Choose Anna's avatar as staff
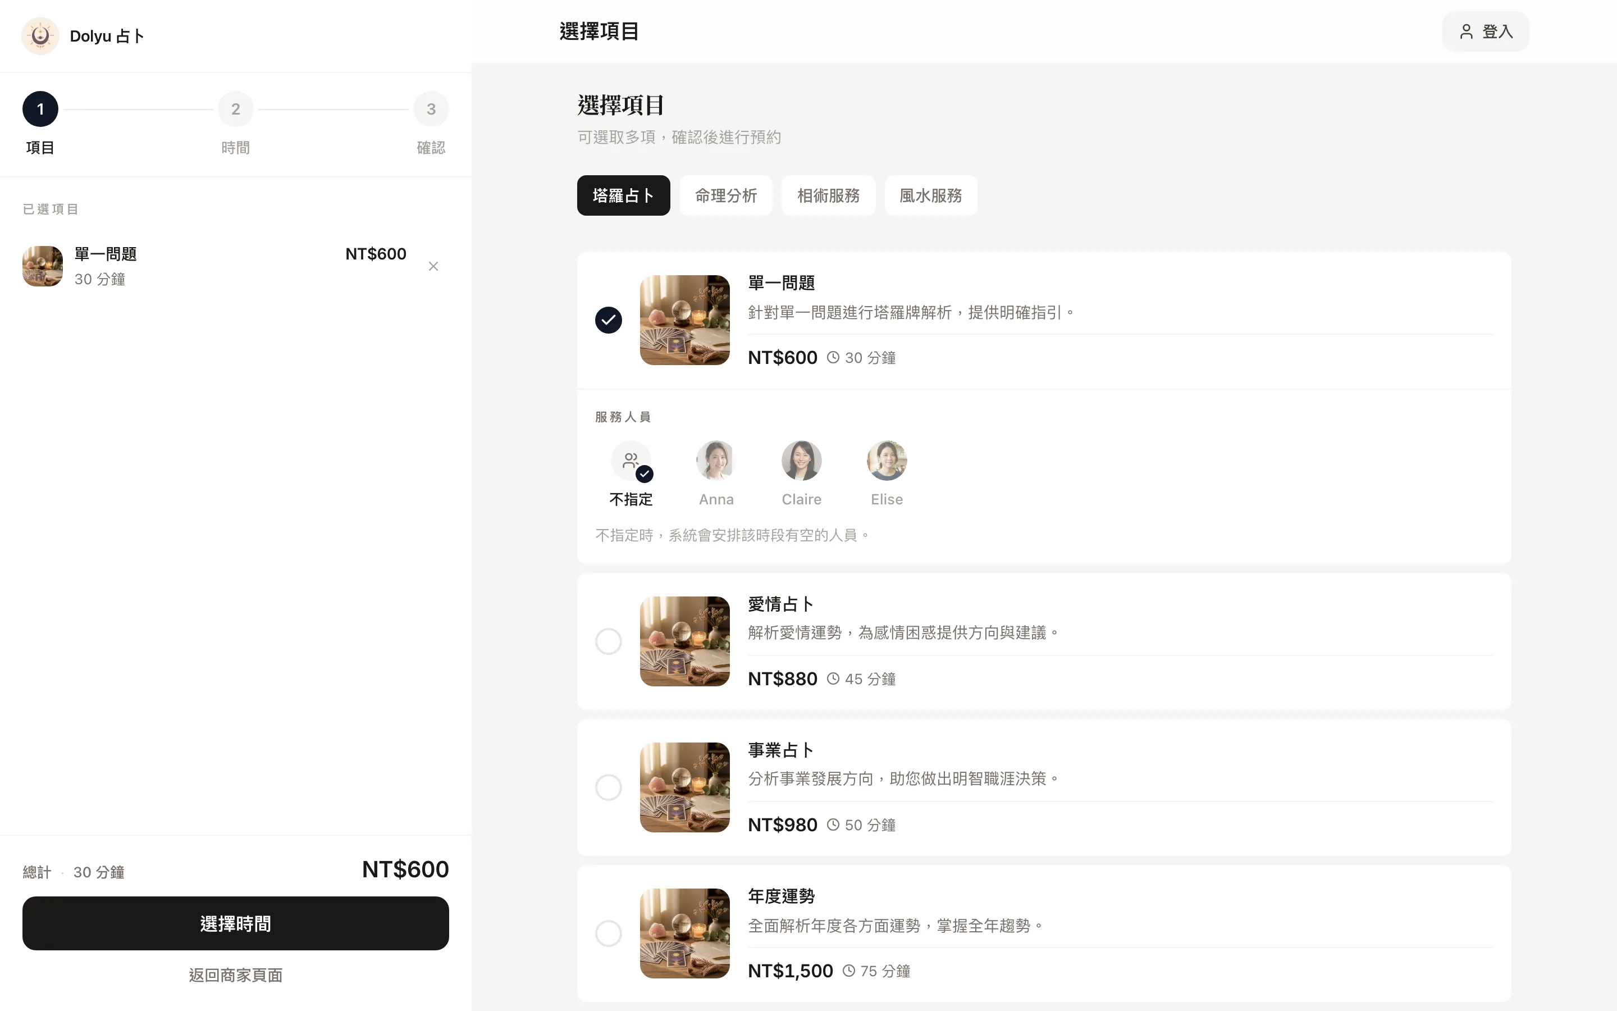Image resolution: width=1617 pixels, height=1011 pixels. coord(716,460)
